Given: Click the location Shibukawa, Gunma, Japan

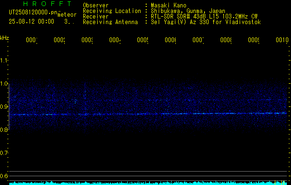Looking at the screenshot, I should 188,11.
